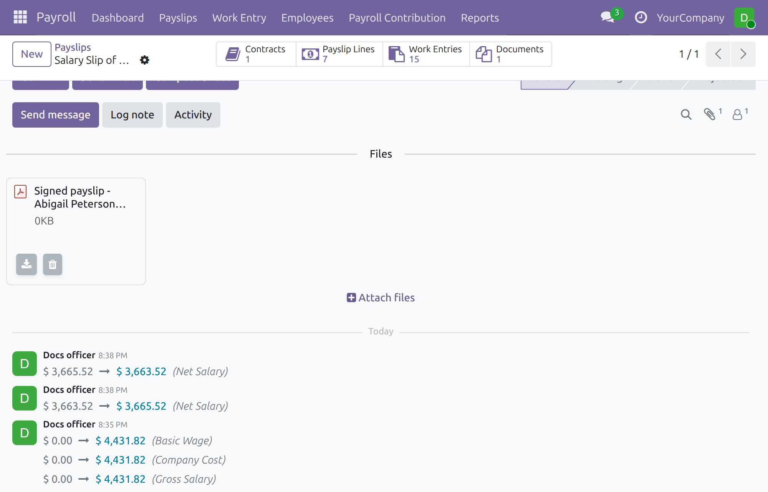
Task: Click Attach files link
Action: tap(381, 298)
